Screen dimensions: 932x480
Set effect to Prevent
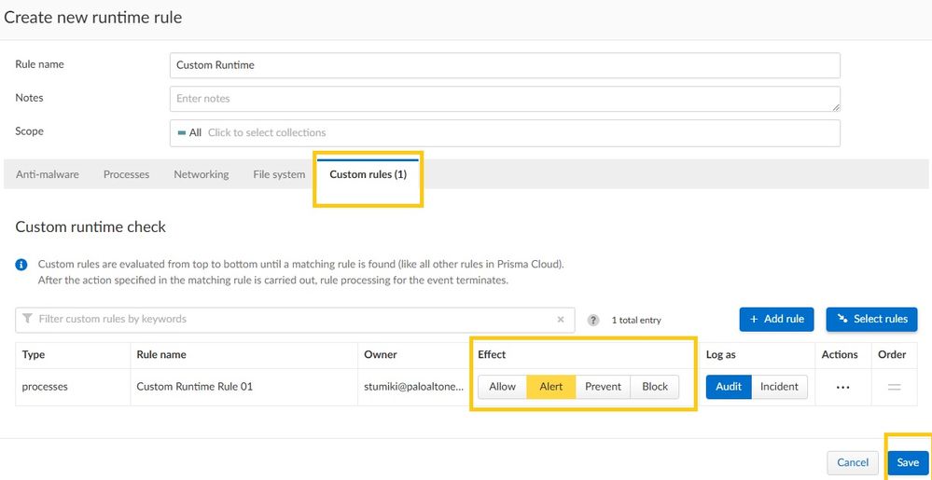[603, 387]
